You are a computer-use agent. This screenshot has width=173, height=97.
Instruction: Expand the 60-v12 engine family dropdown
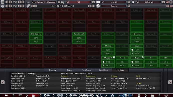tap(129, 2)
